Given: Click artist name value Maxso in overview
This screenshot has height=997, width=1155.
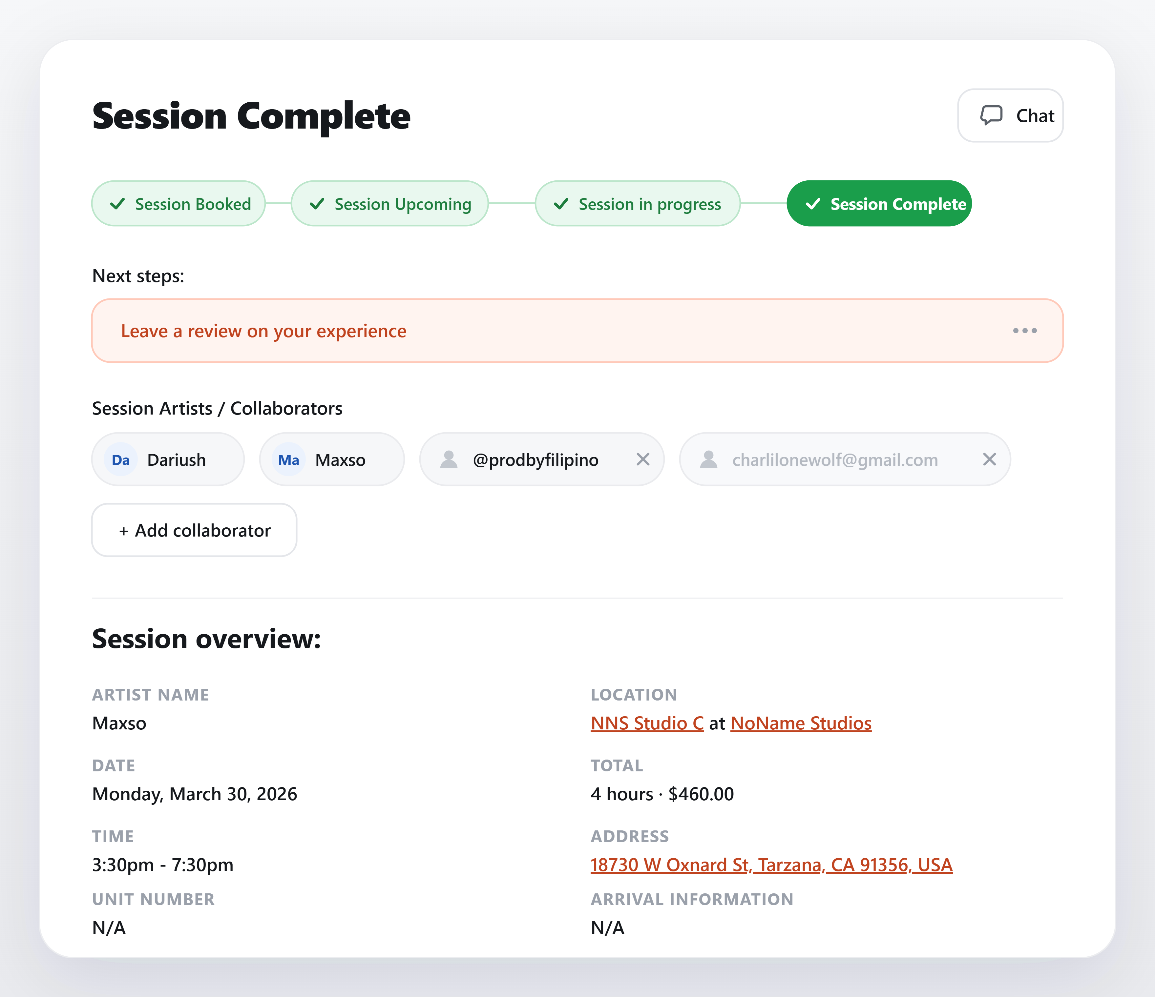Looking at the screenshot, I should pos(119,723).
